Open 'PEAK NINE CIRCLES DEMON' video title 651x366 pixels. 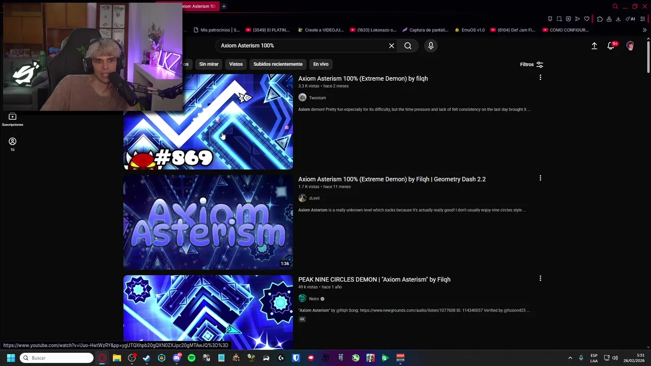374,280
